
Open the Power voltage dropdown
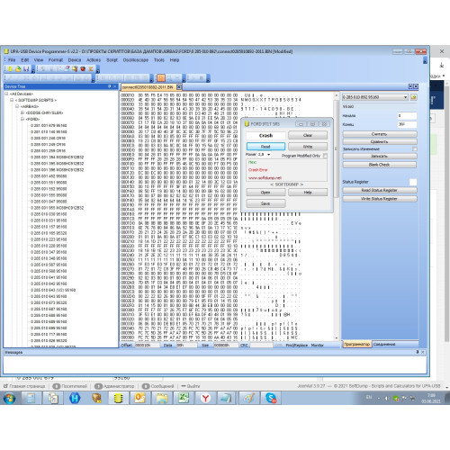(x=269, y=155)
